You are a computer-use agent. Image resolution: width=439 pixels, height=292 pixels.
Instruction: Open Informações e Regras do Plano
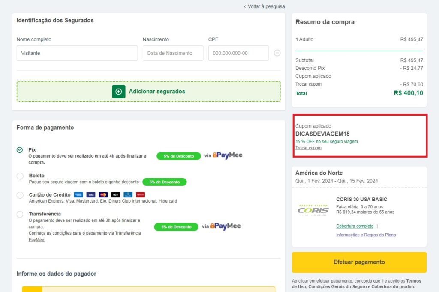[366, 235]
